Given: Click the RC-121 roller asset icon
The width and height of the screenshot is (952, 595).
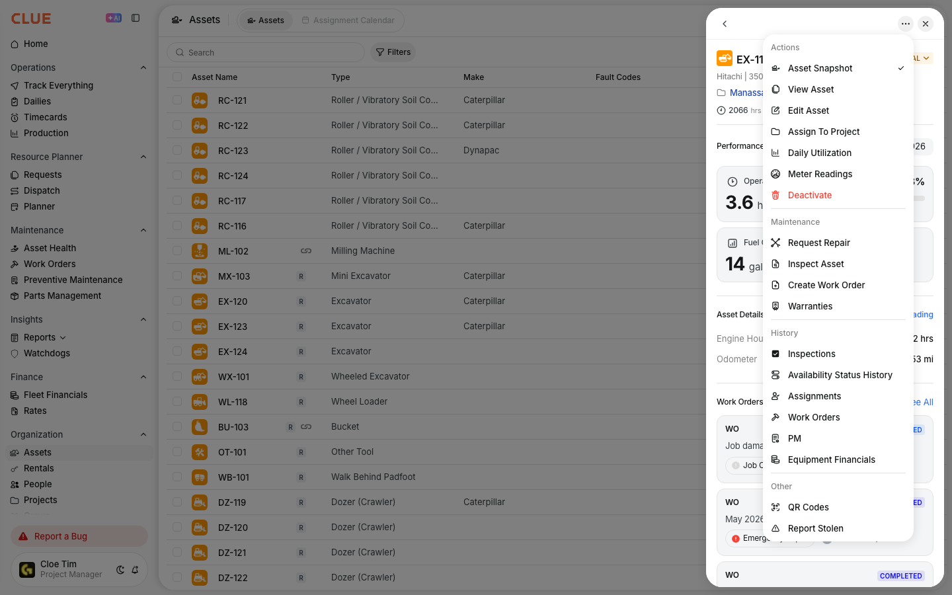Looking at the screenshot, I should (x=200, y=100).
